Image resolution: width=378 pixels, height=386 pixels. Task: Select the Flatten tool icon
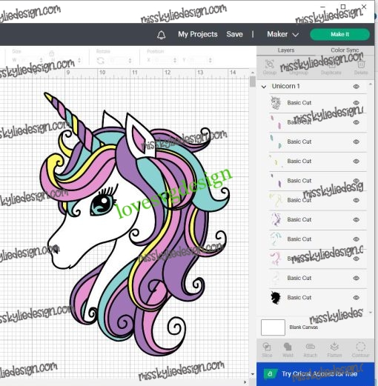tap(334, 350)
